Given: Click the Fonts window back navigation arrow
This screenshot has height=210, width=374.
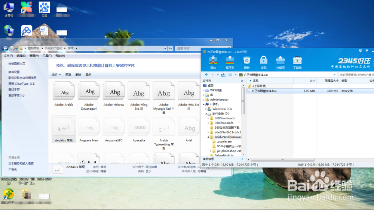Looking at the screenshot, I should tap(5, 48).
